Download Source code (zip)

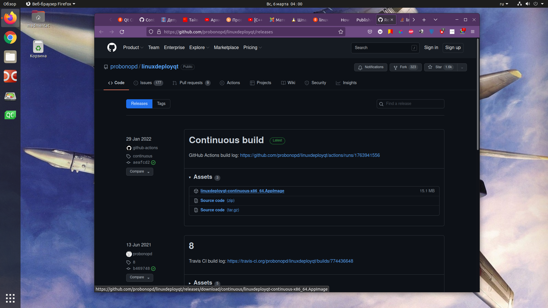click(217, 200)
